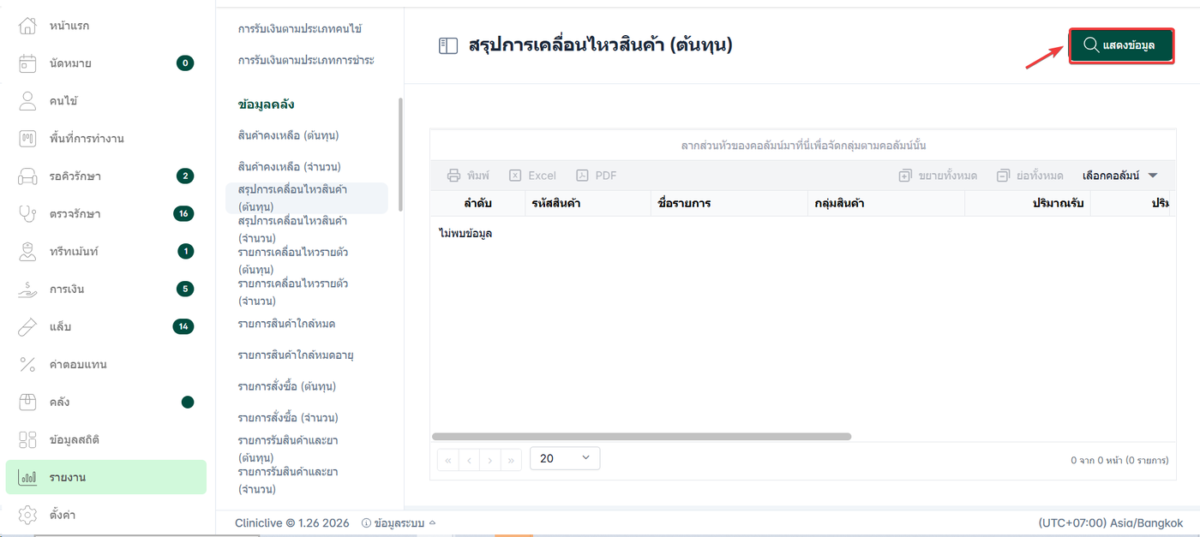Go to last page of table
The image size is (1200, 537).
coord(511,460)
